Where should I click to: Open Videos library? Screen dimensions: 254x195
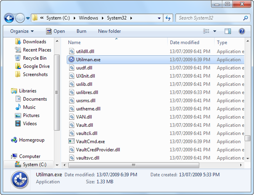[26, 123]
